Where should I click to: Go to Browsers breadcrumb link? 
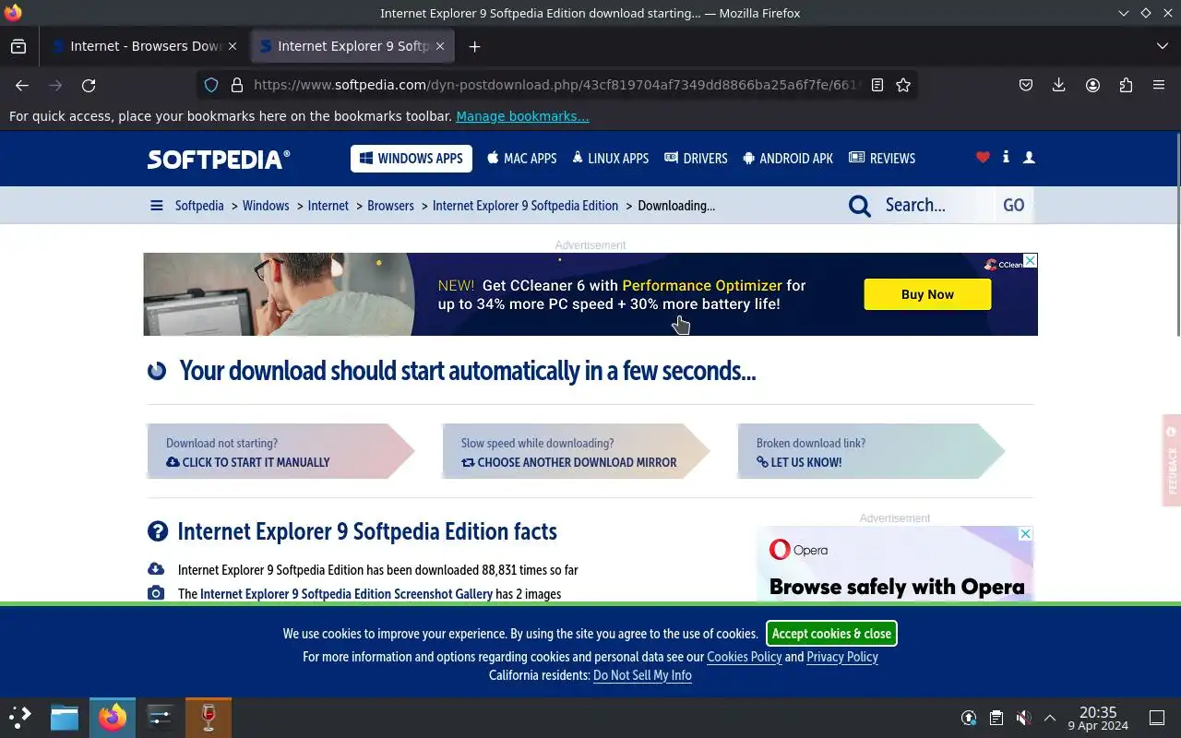point(390,206)
